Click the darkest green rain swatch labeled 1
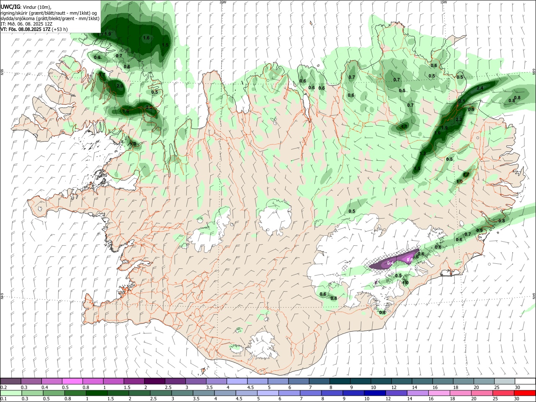This screenshot has height=402, width=536. pyautogui.click(x=96, y=393)
